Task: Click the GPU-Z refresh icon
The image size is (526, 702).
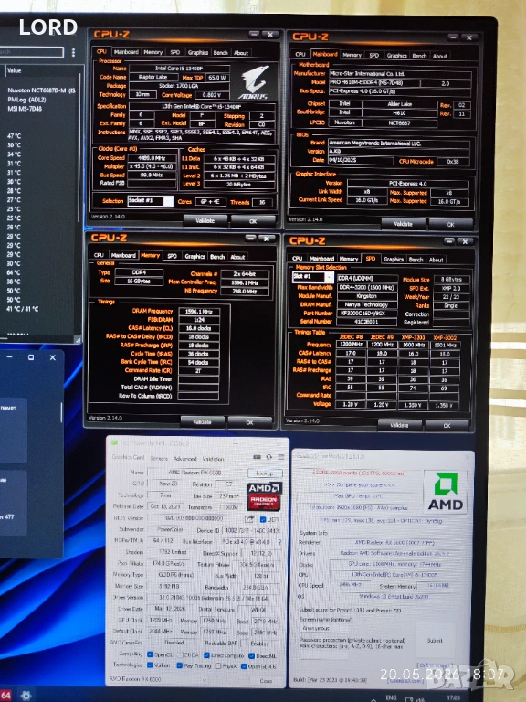Action: coord(268,457)
